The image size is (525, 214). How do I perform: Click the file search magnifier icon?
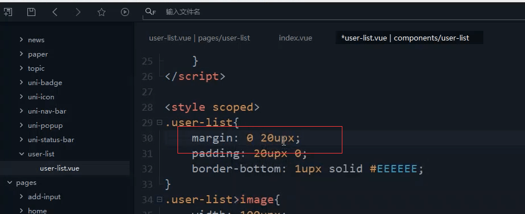pyautogui.click(x=150, y=12)
